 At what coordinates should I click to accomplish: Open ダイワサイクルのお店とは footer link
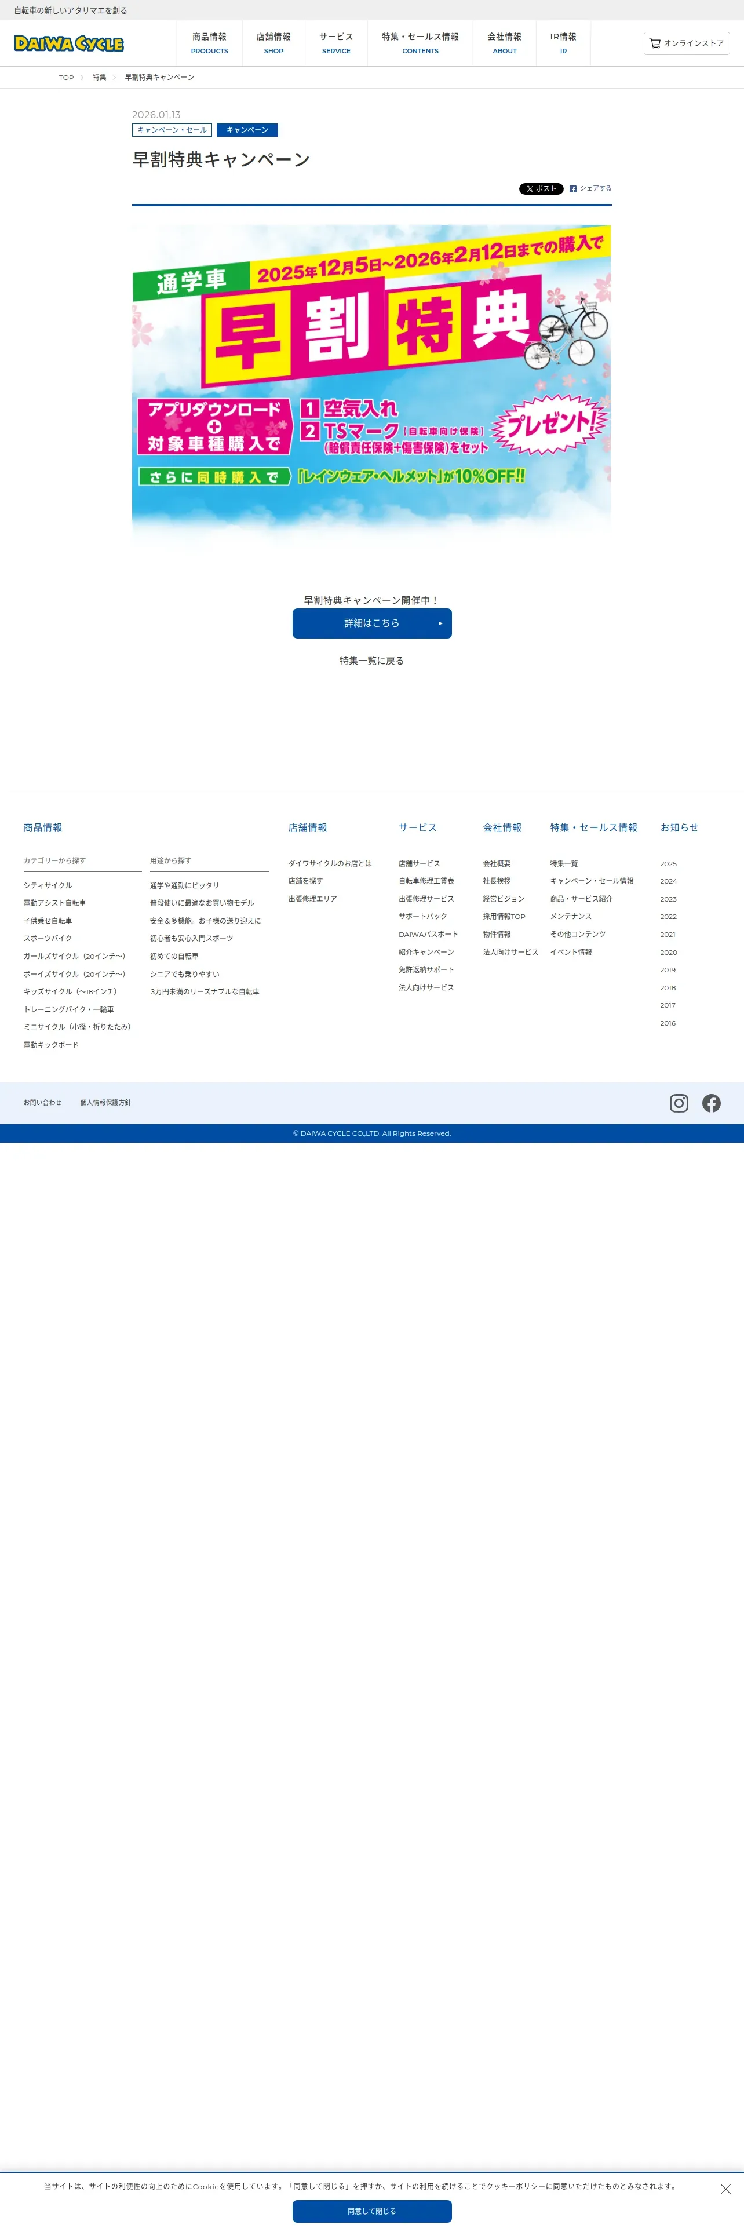(x=330, y=864)
